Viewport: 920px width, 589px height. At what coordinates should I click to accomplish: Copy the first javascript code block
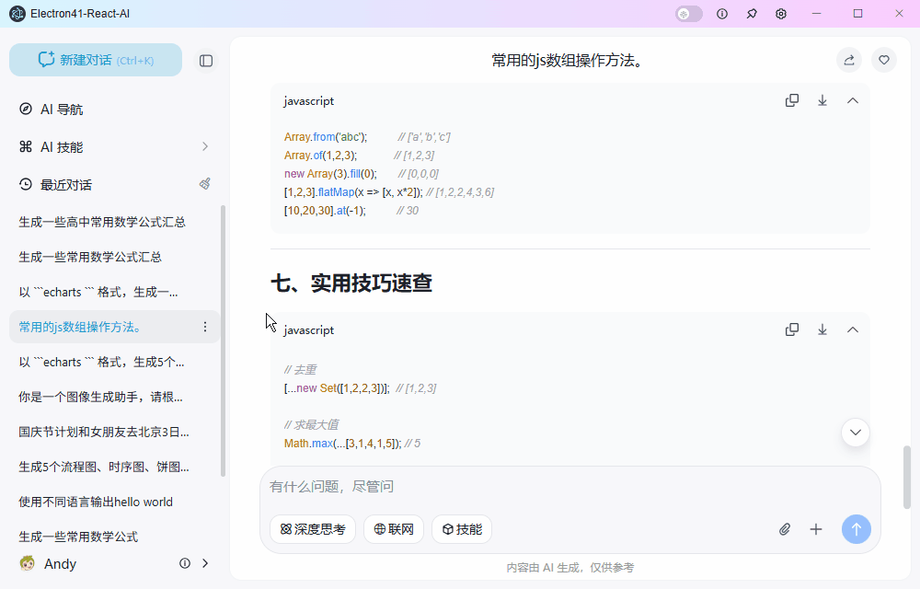[792, 100]
